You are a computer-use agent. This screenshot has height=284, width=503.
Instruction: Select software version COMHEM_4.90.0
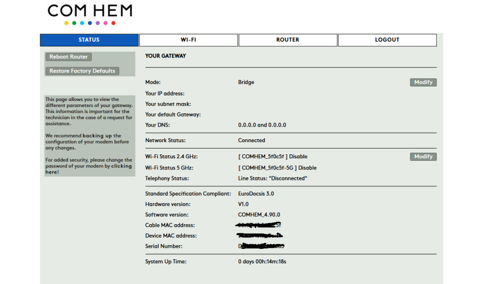(259, 215)
